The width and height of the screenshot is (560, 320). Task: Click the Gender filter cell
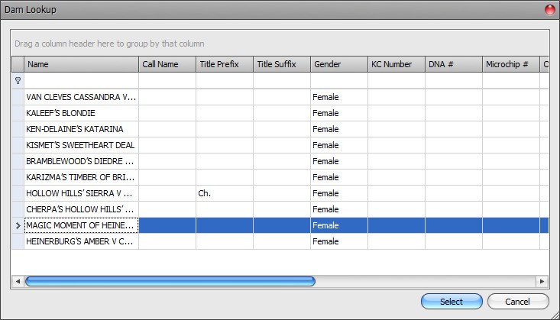pos(339,81)
